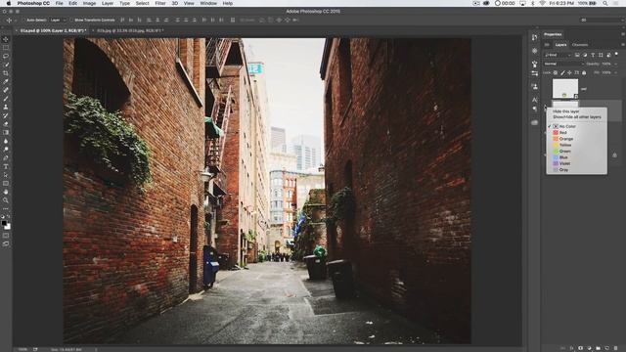The image size is (626, 352).
Task: Select the Horizontal Type tool
Action: (x=6, y=166)
